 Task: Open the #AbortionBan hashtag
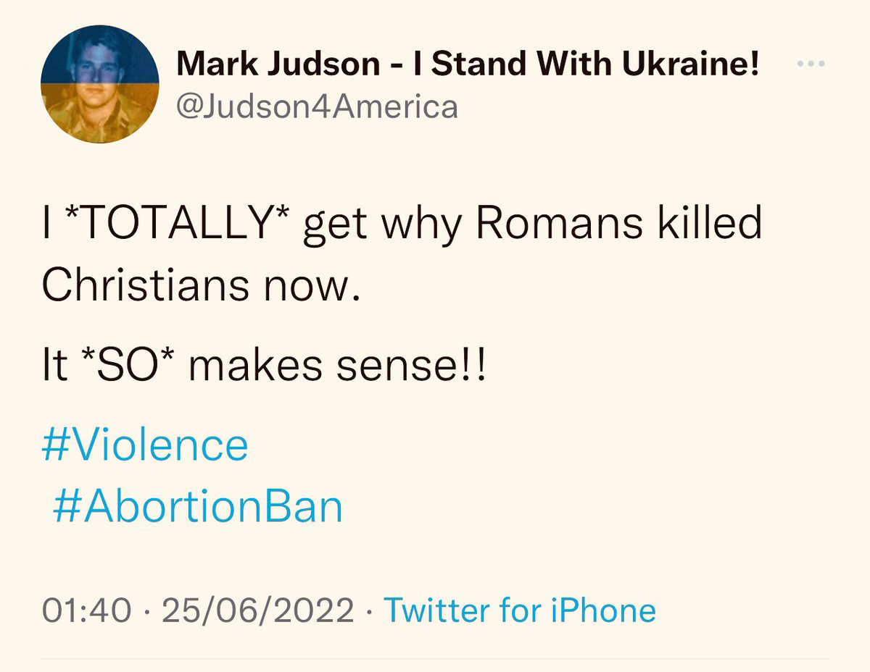point(197,506)
